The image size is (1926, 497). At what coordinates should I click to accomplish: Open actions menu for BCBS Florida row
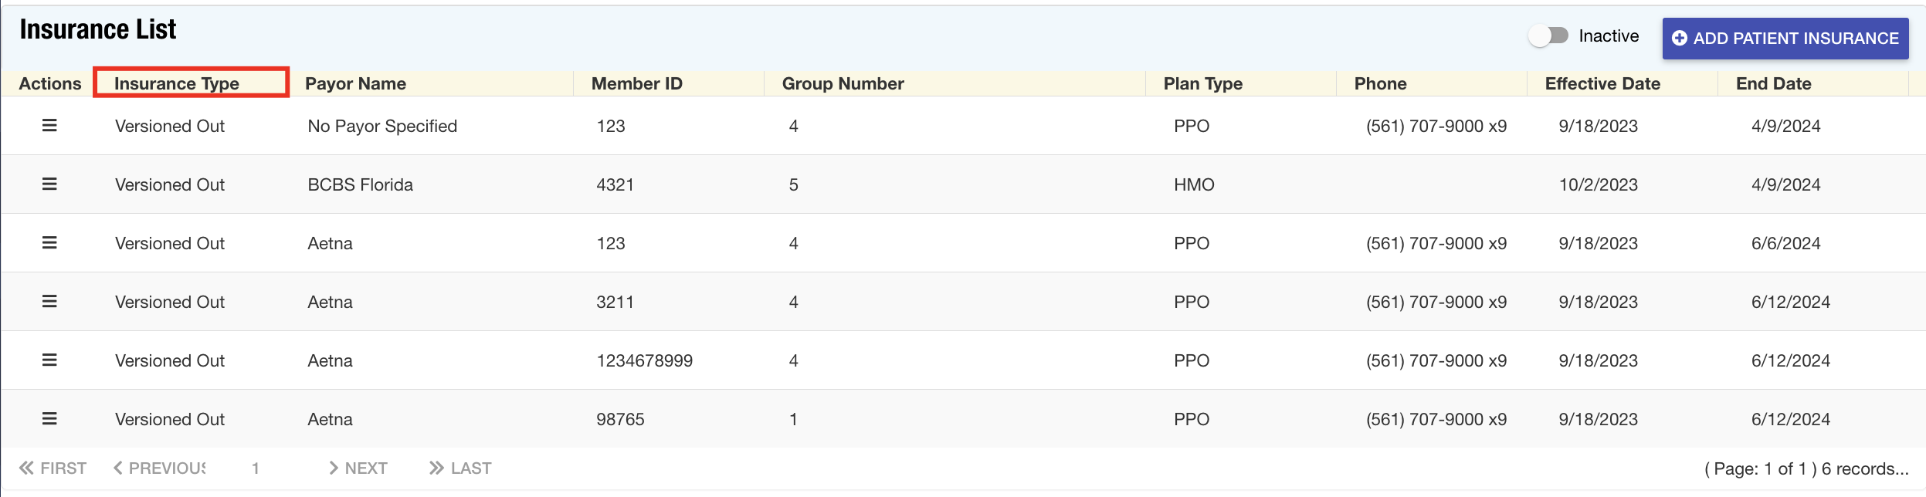(49, 184)
